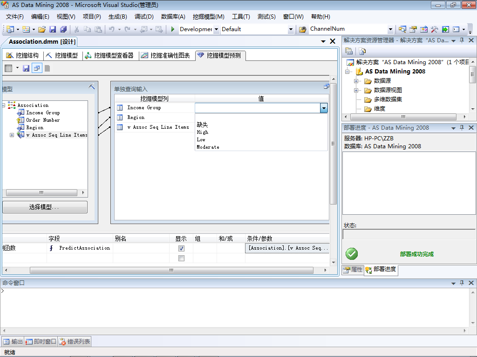Click the mining model pickaxe icon in model panel header
Screen dimensions: 477x357
pyautogui.click(x=92, y=86)
